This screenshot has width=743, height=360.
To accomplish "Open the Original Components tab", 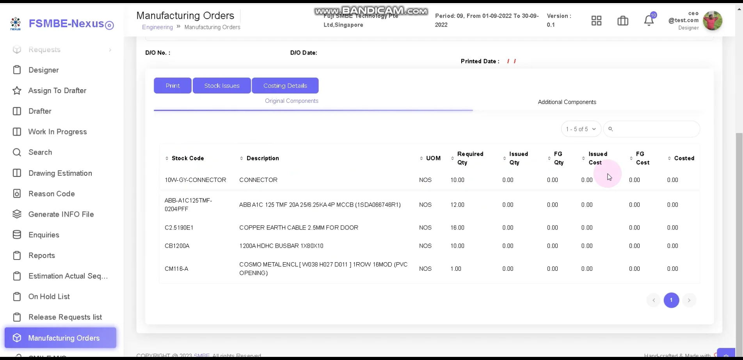I will [x=292, y=101].
